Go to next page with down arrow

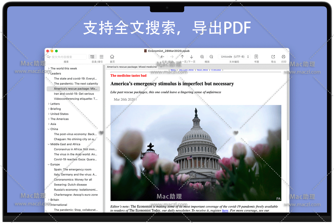(x=191, y=57)
